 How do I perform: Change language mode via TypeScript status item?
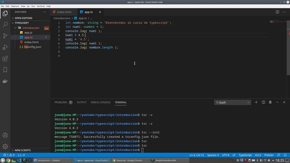245,155
